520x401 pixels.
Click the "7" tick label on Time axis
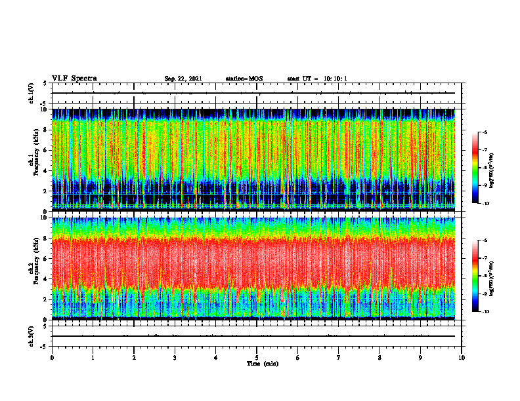(339, 358)
